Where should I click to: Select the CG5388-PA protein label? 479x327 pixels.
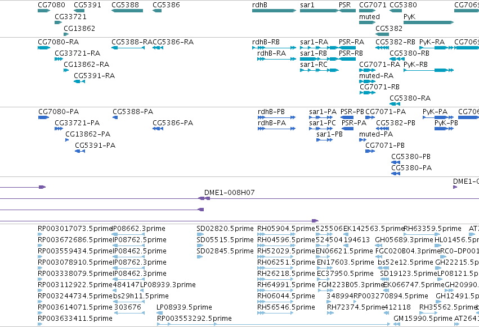tap(133, 112)
